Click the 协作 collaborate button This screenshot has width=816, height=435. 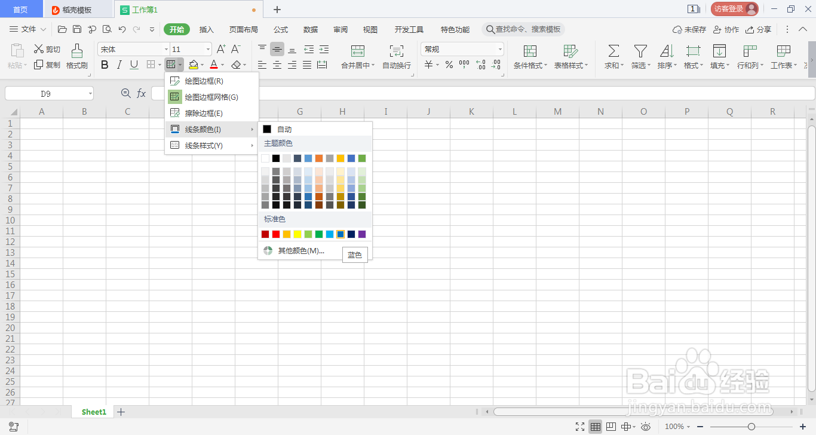point(726,29)
